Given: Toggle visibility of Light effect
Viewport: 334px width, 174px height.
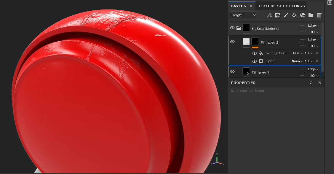Looking at the screenshot, I should point(254,61).
